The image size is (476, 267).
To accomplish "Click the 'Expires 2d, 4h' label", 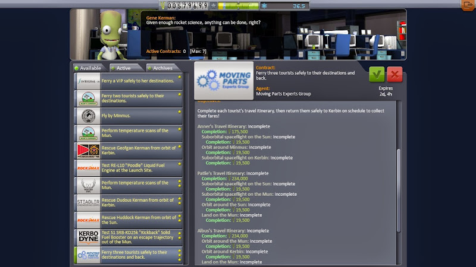I will 386,91.
